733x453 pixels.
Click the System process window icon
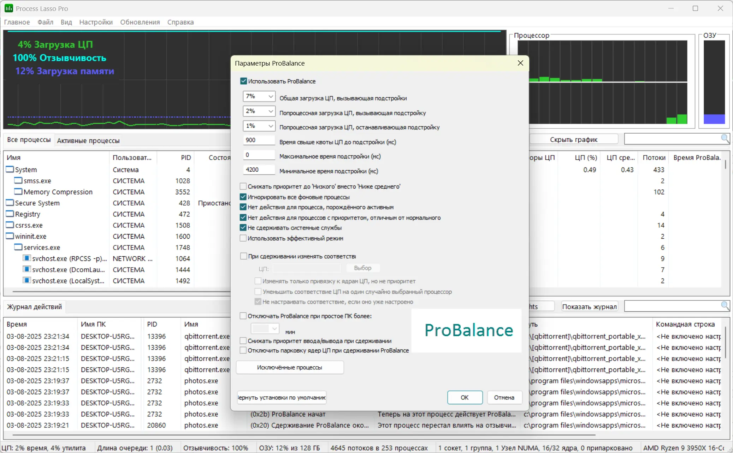tap(10, 170)
